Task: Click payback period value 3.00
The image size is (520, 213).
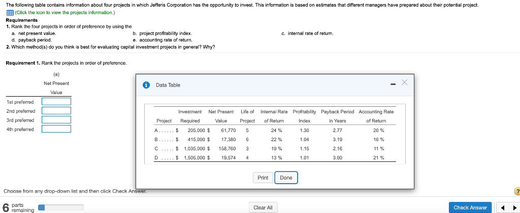Action: (337, 158)
